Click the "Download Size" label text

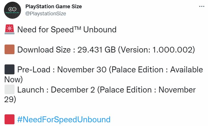click(x=44, y=50)
